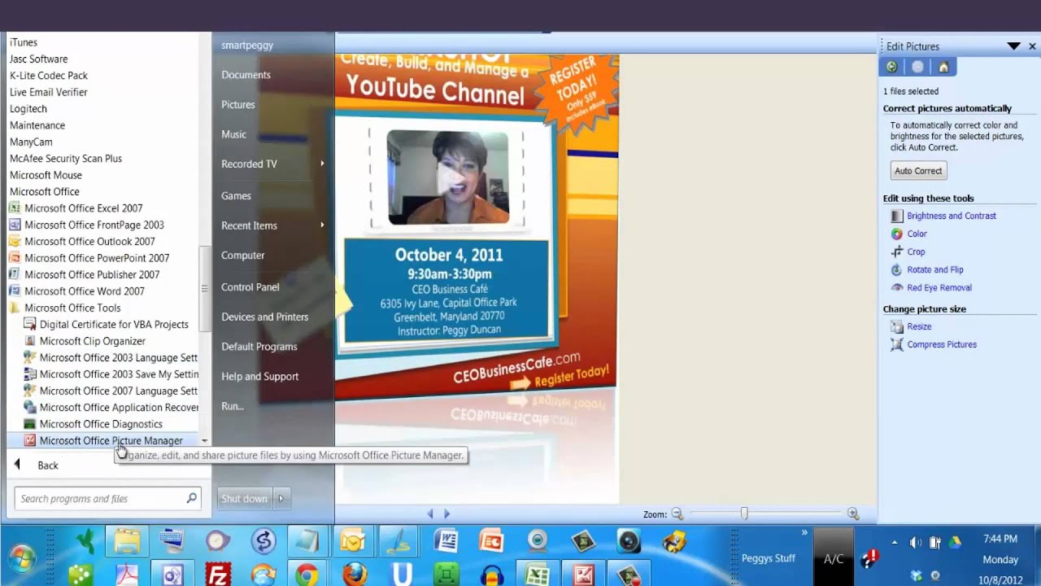Launch Microsoft Office Picture Manager
This screenshot has height=586, width=1041.
click(x=103, y=440)
